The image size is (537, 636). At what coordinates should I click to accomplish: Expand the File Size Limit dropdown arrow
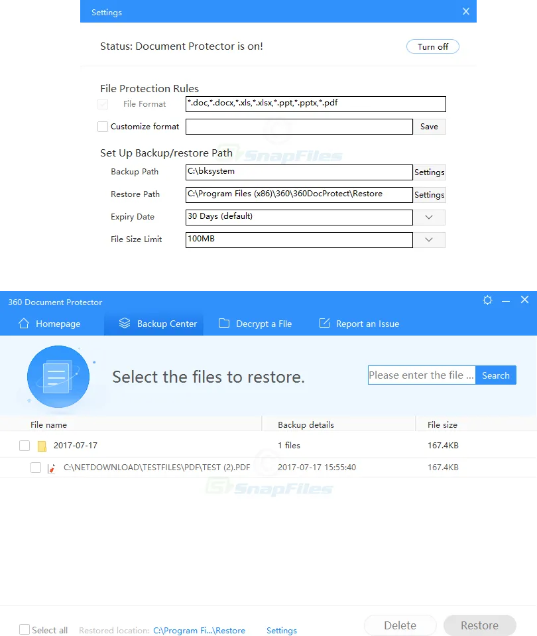click(x=429, y=239)
